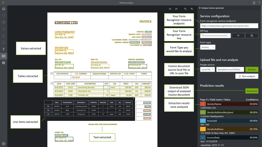Click 'Analyze Invoice (preview)' panel header
Viewport: 262px width, 147px height.
(x=212, y=8)
